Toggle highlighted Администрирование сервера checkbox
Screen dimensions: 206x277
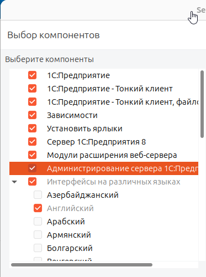(32, 168)
